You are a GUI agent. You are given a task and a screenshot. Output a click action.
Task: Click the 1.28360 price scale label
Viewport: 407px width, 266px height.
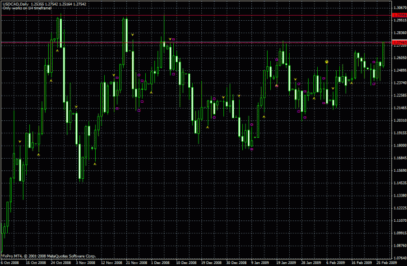400,33
